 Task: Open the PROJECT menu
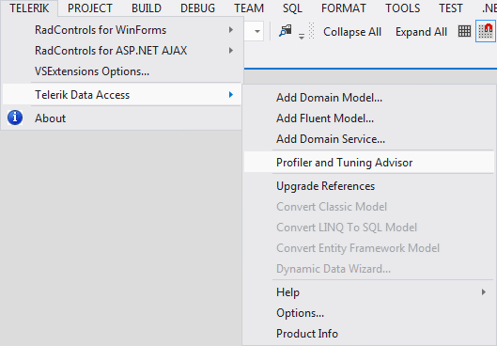pyautogui.click(x=90, y=8)
